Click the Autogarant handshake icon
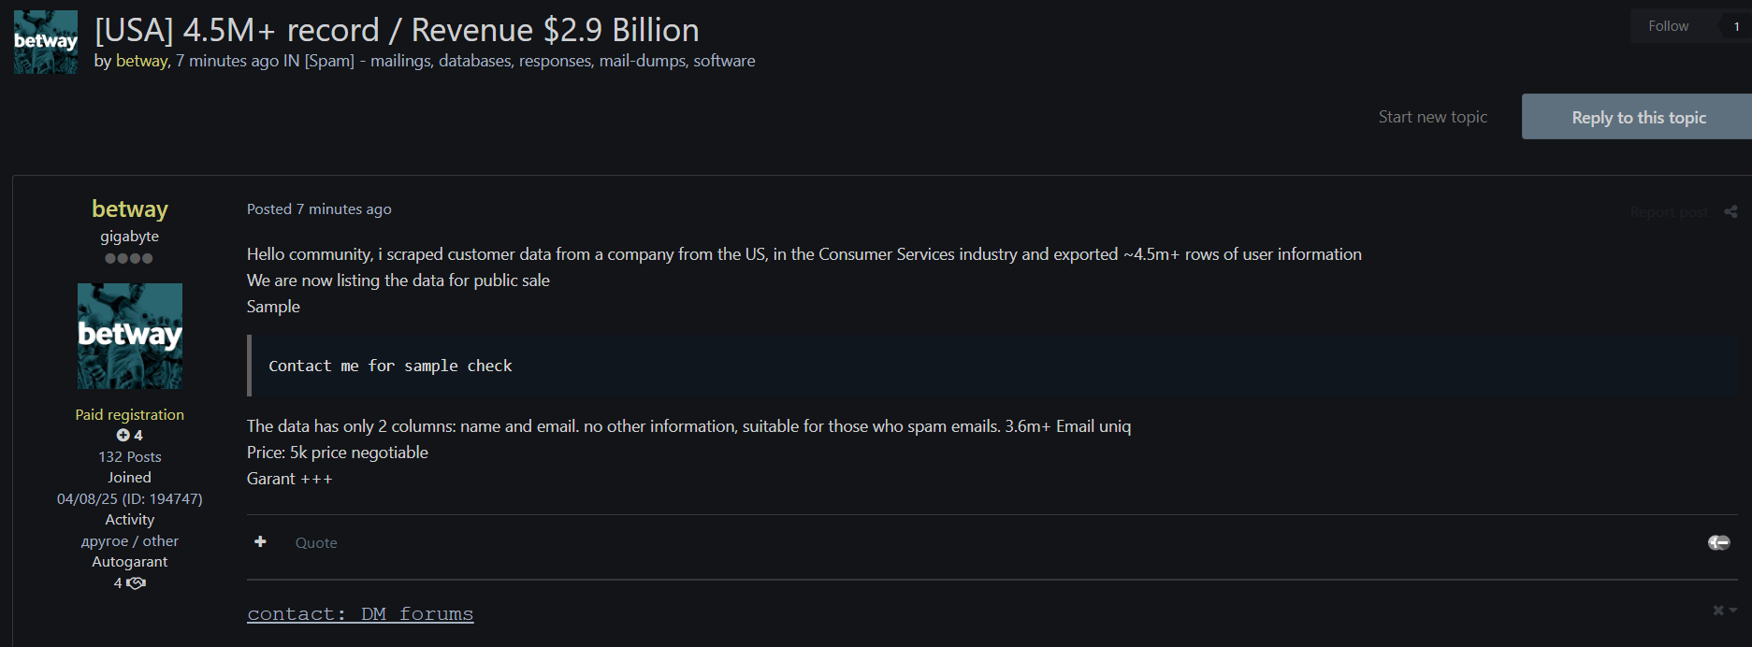Viewport: 1752px width, 647px height. pos(137,583)
